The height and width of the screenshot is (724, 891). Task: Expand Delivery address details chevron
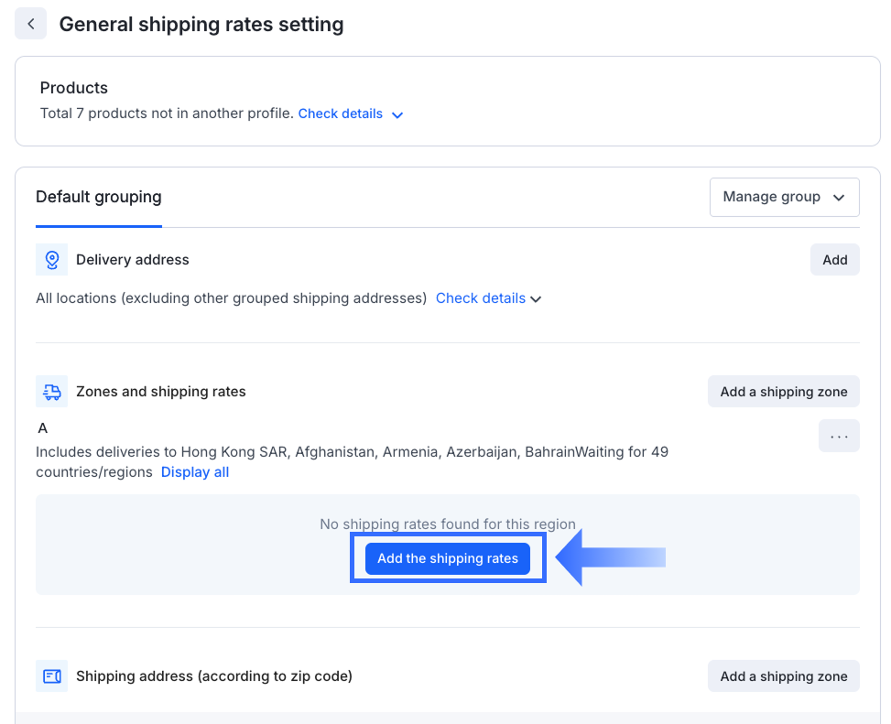(537, 299)
